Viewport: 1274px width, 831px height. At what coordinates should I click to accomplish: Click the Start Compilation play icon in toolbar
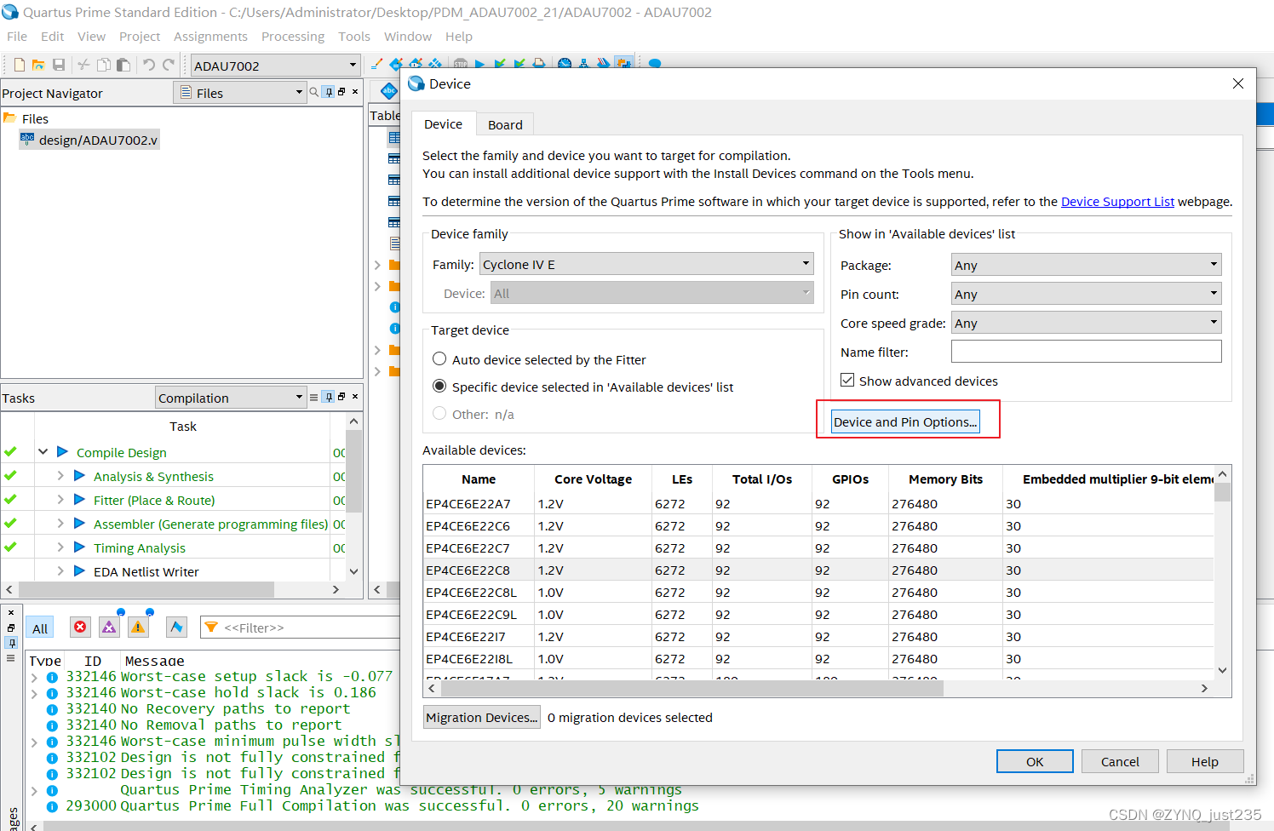pyautogui.click(x=480, y=64)
